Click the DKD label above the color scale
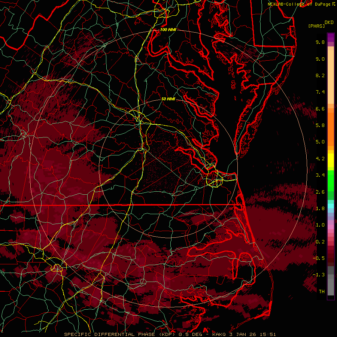 (x=329, y=22)
